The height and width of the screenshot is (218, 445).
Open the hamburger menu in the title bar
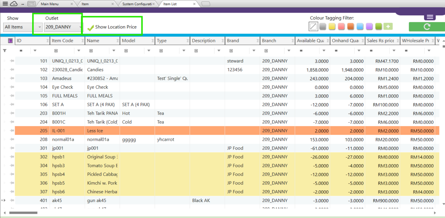(5, 4)
